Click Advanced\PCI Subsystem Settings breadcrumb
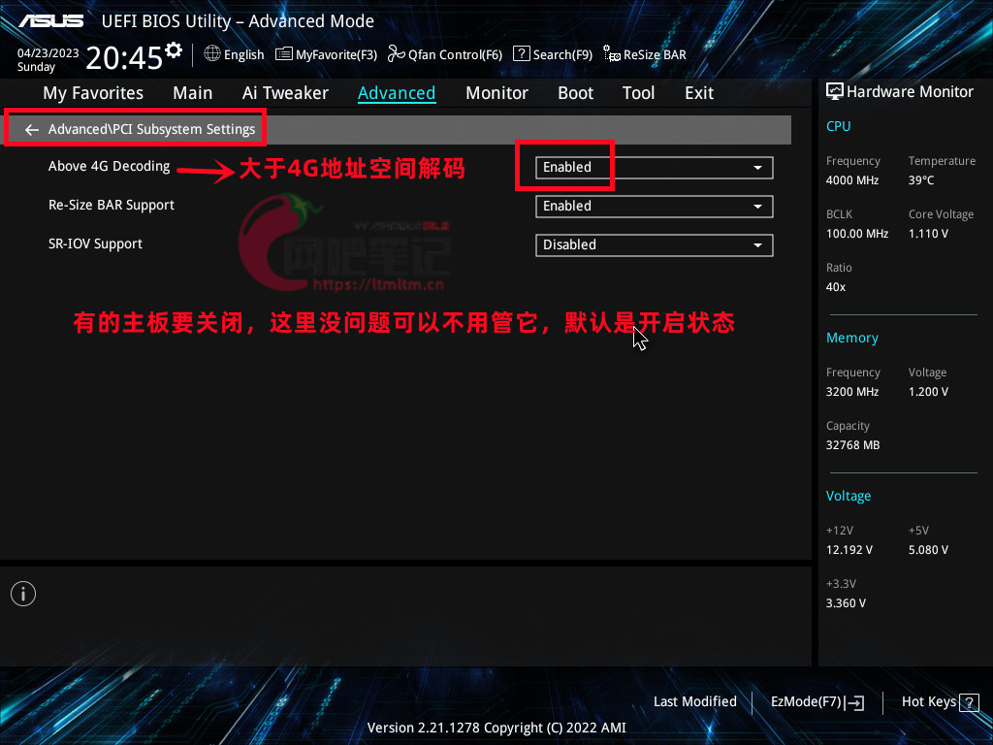Viewport: 993px width, 745px height. (x=151, y=129)
